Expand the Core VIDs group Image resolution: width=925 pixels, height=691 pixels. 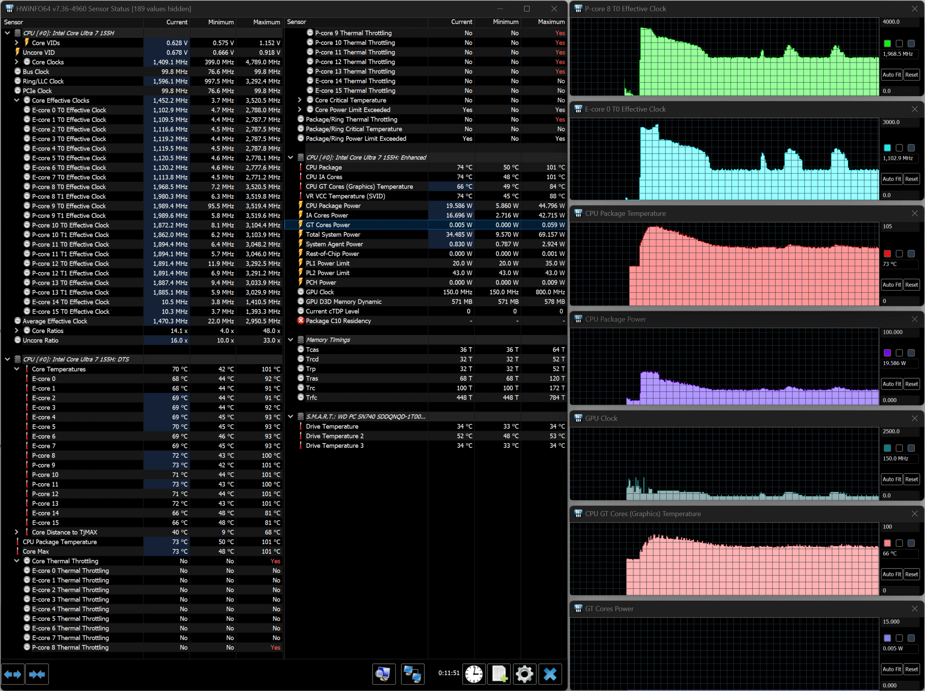pos(17,42)
